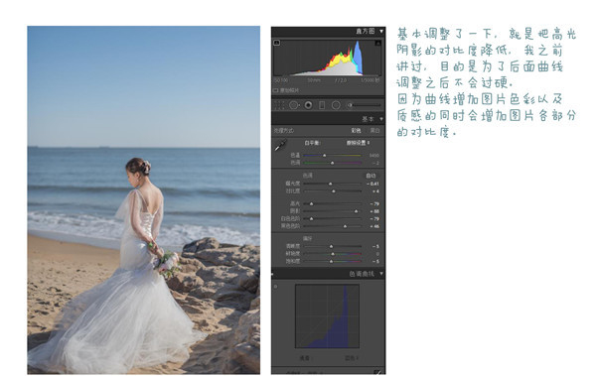This screenshot has height=376, width=596.
Task: Choose 彩色 treatment
Action: pos(356,130)
